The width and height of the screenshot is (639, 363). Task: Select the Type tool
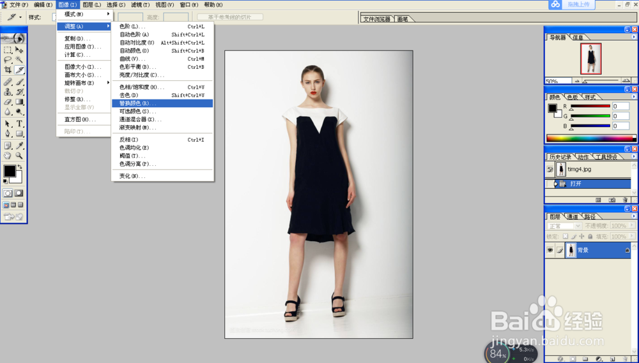(19, 124)
